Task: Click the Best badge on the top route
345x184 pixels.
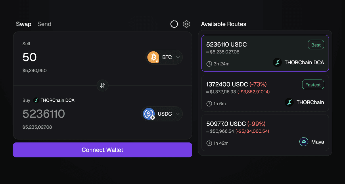Action: click(x=316, y=45)
